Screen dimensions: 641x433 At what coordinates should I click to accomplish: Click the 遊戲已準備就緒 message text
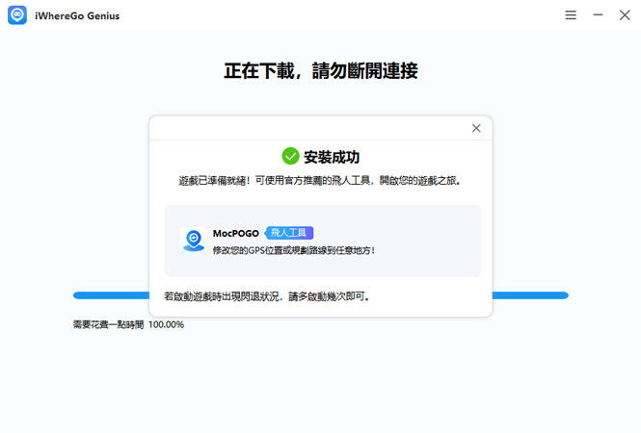pyautogui.click(x=320, y=181)
